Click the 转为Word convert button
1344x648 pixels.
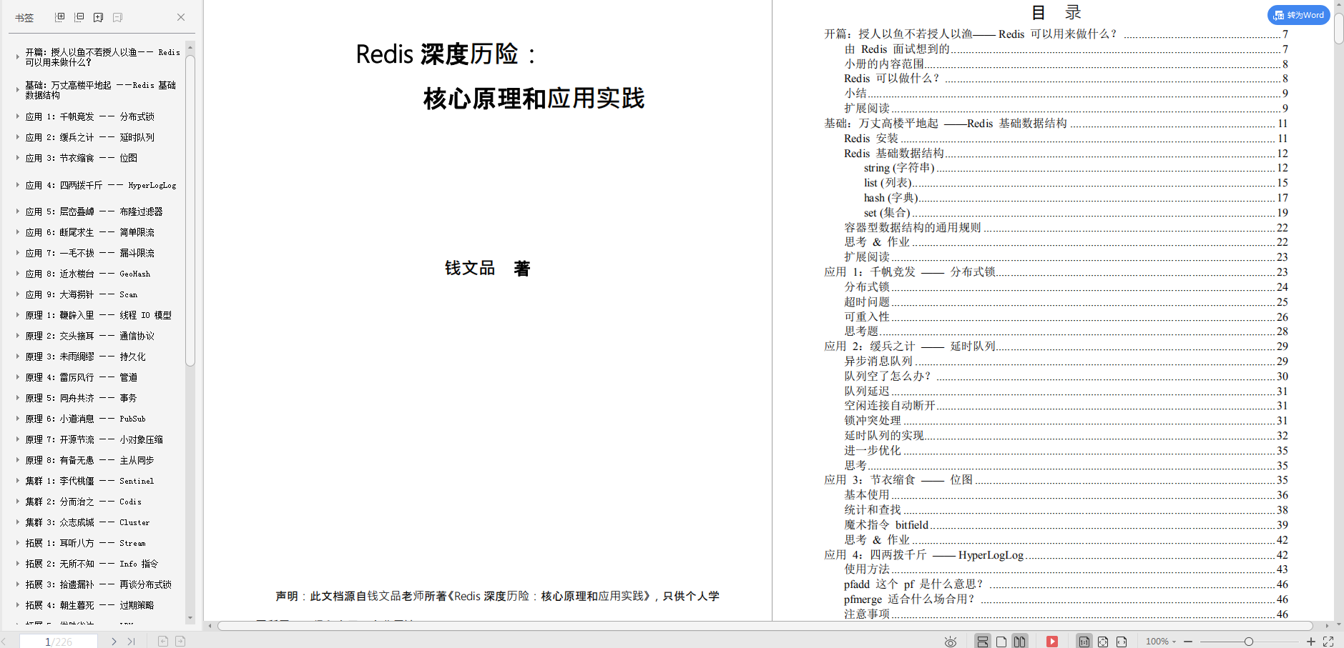(x=1299, y=15)
